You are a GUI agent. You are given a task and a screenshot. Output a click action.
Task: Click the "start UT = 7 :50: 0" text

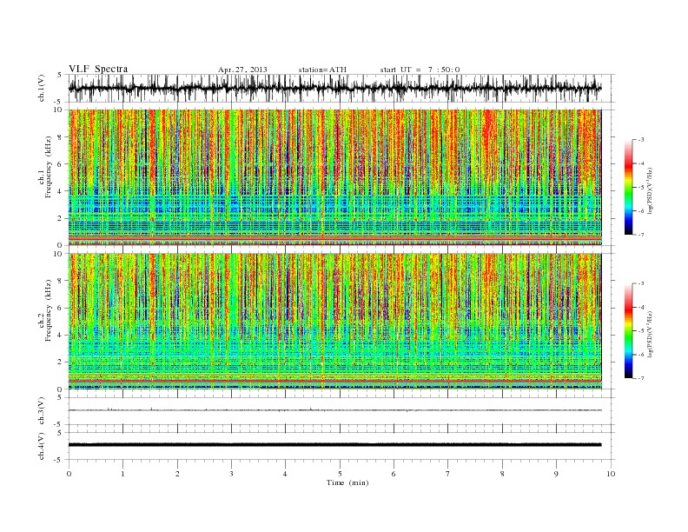[x=420, y=70]
